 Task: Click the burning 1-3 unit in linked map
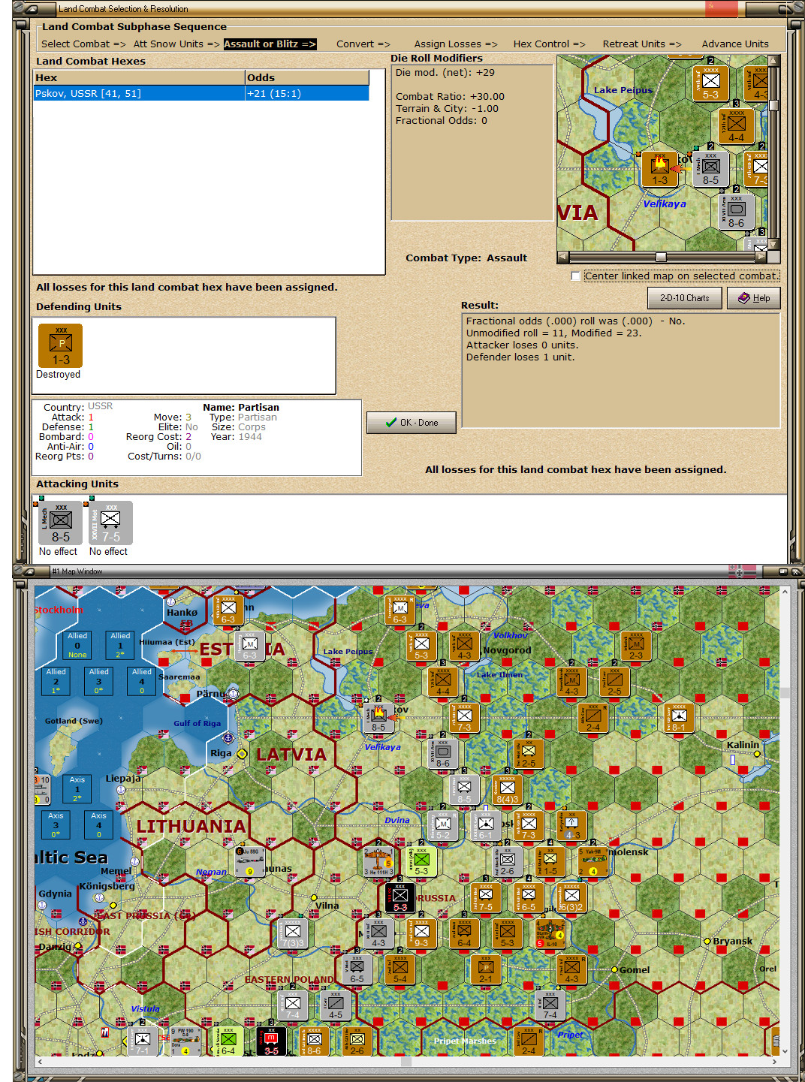coord(659,169)
